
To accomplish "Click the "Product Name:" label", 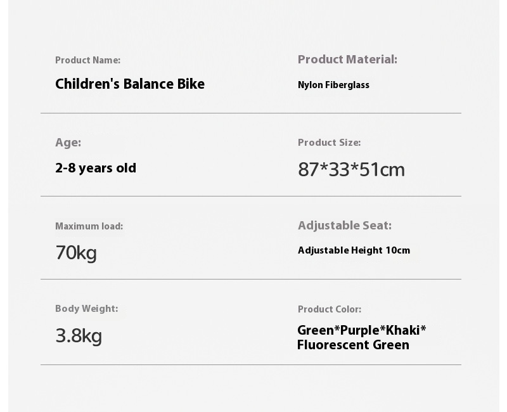I will click(87, 60).
